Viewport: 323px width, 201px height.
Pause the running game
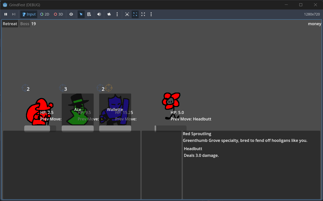6,14
